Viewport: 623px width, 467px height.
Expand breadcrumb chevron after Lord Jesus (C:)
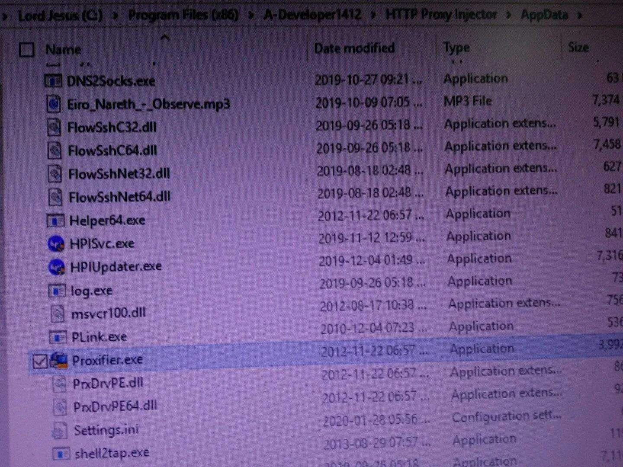tap(115, 16)
